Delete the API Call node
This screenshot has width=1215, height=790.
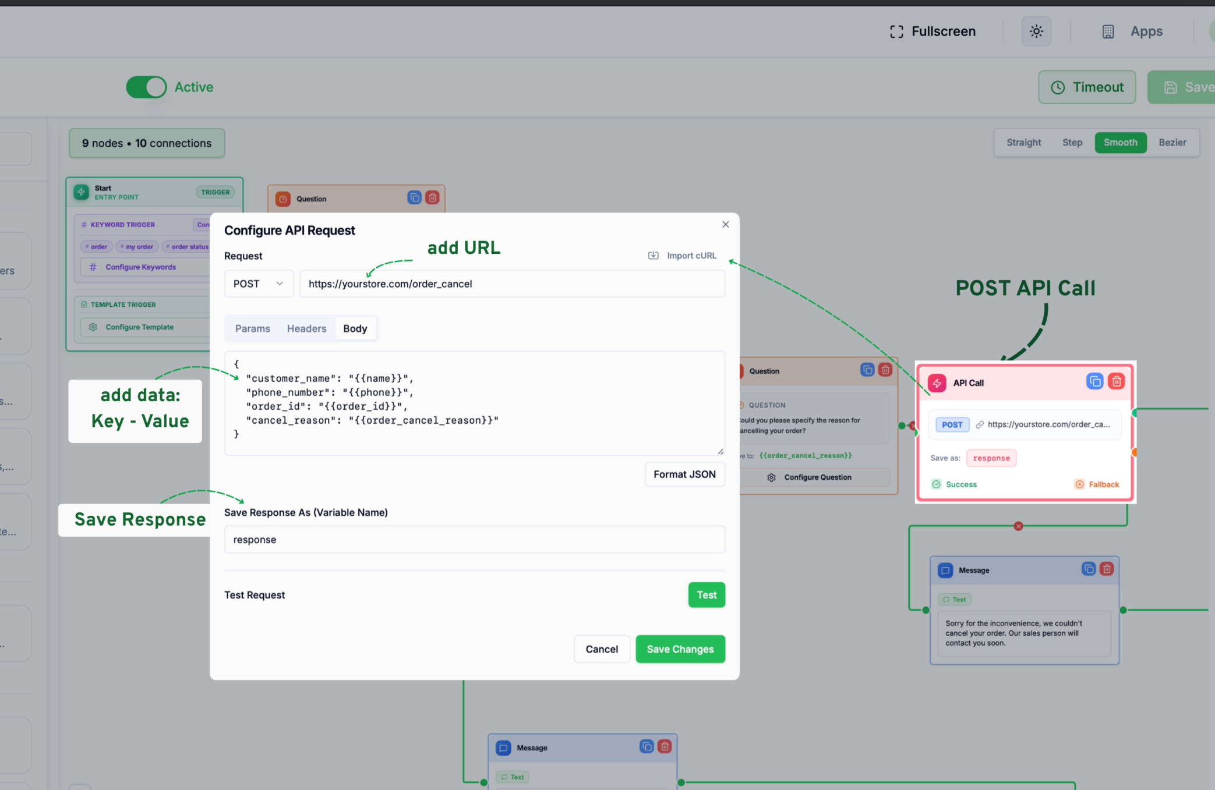(x=1116, y=382)
